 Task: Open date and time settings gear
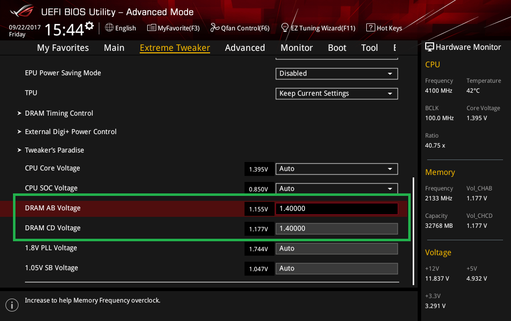click(89, 26)
